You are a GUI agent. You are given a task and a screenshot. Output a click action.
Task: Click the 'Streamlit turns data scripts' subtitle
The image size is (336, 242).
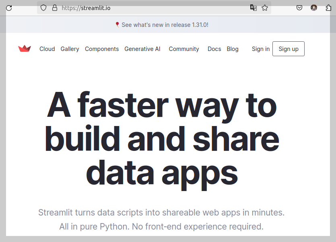(161, 212)
